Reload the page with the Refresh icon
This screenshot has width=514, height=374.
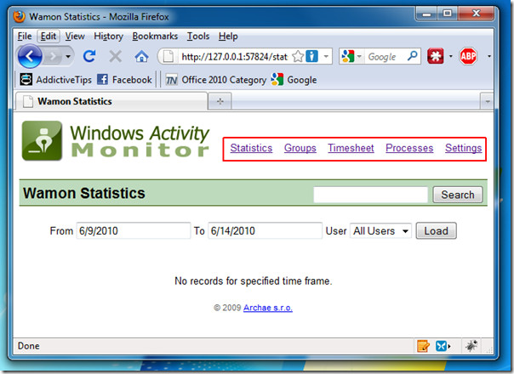89,56
